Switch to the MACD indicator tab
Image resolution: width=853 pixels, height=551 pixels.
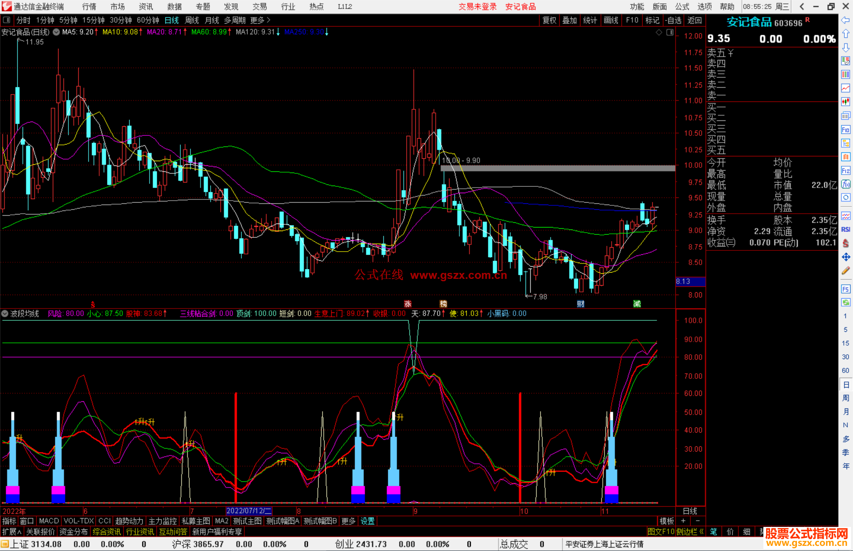point(49,521)
